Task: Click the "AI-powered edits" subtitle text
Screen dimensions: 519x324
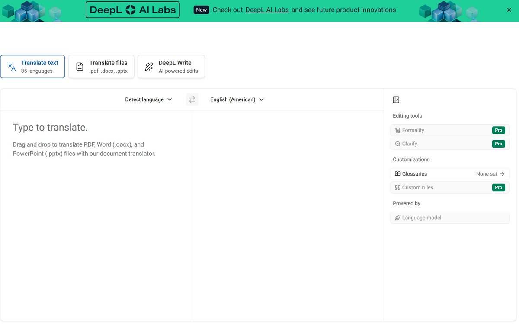Action: pyautogui.click(x=178, y=71)
